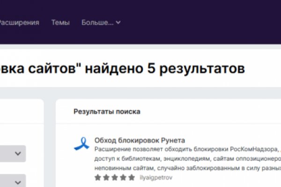This screenshot has height=187, width=281.
Task: Open the Расширения menu item
Action: [x=20, y=22]
